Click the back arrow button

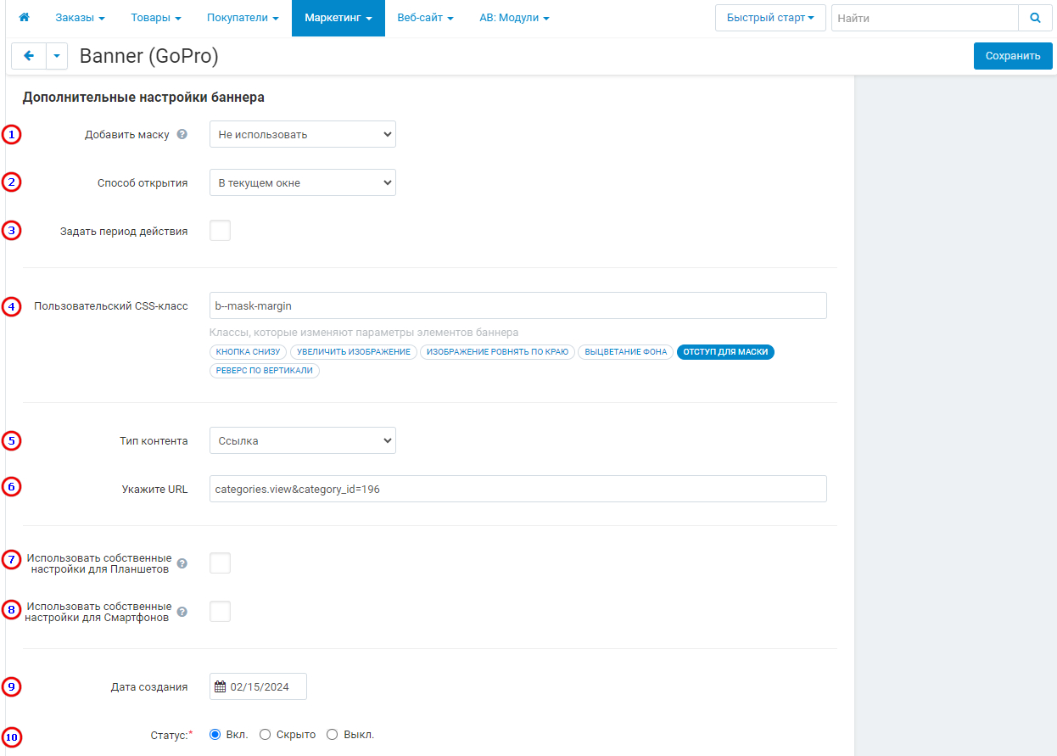tap(28, 56)
